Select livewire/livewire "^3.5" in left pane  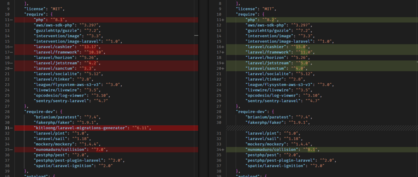pyautogui.click(x=66, y=90)
